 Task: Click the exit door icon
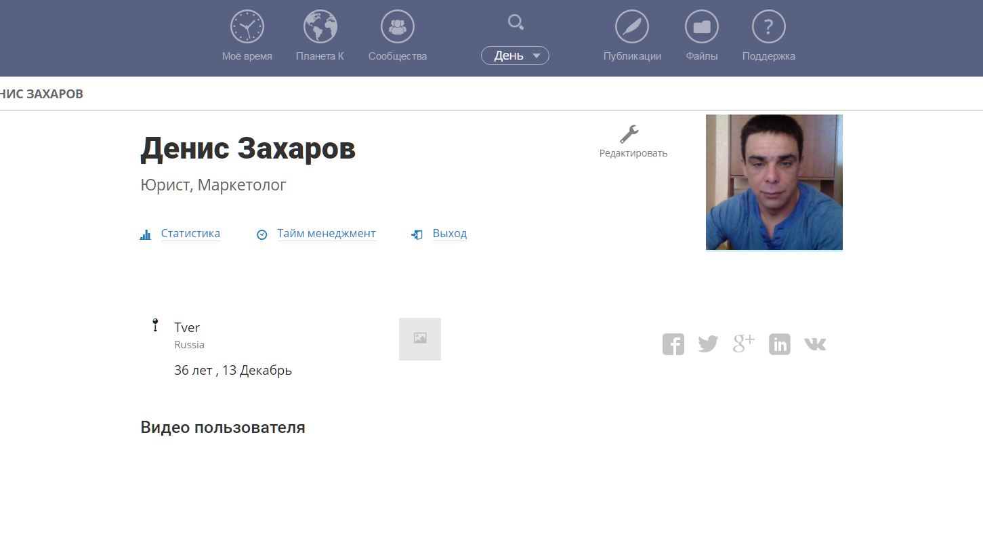click(x=417, y=234)
